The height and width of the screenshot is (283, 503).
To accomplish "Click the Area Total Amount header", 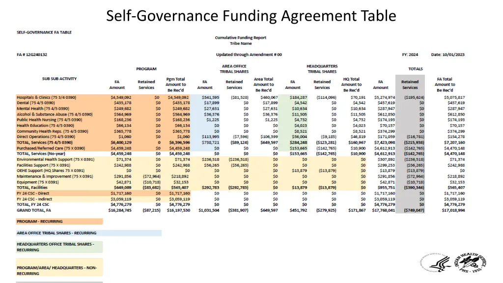I will tap(263, 85).
